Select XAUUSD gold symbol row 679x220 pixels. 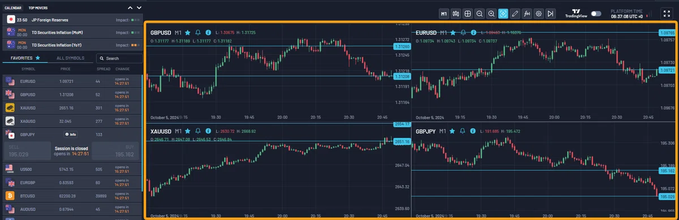pos(71,107)
